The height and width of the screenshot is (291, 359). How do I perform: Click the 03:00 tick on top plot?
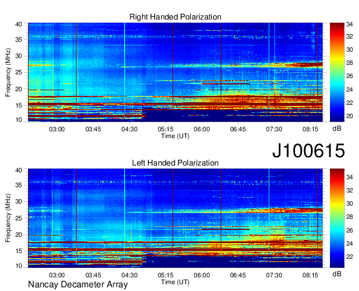[x=57, y=129]
